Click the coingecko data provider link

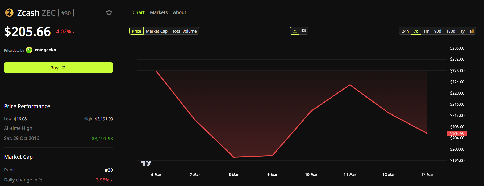pyautogui.click(x=45, y=50)
